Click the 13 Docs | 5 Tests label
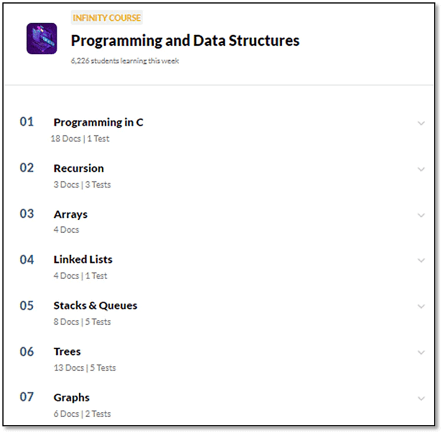 coord(85,368)
